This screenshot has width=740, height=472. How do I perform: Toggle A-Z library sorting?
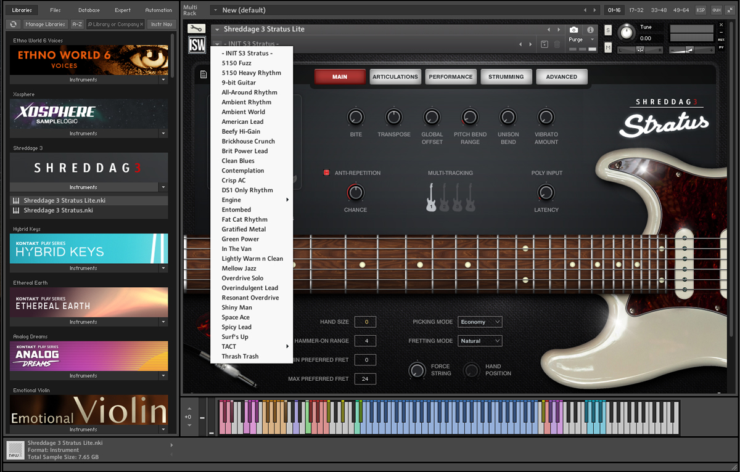(x=77, y=24)
